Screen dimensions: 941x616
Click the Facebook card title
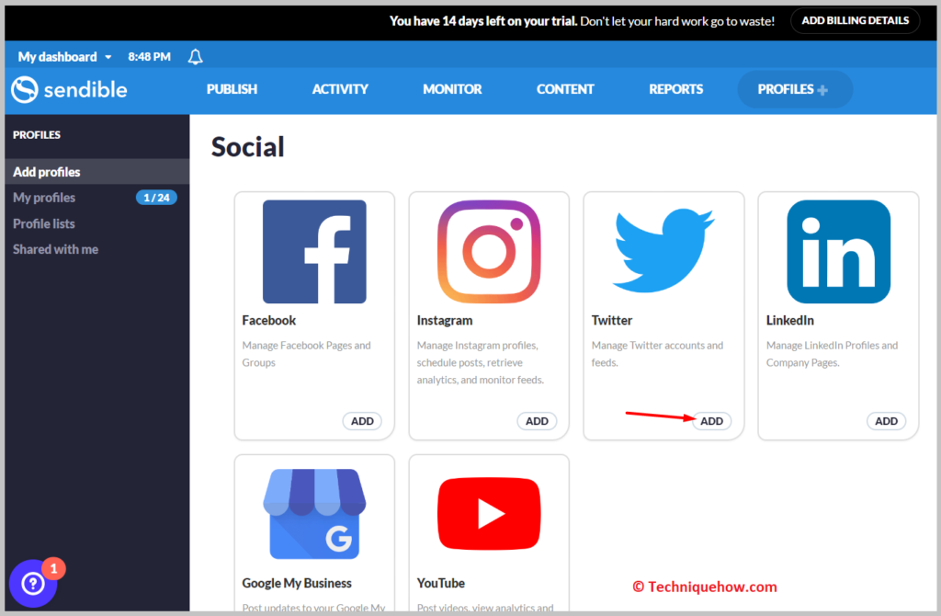[x=269, y=320]
